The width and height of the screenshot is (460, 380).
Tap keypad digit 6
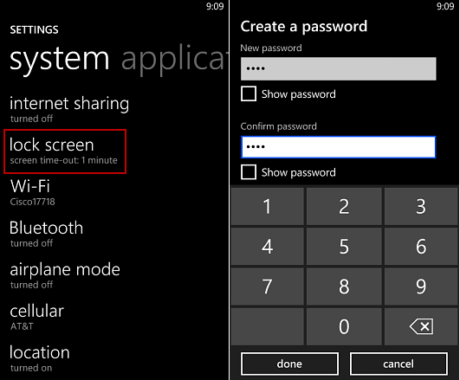(x=421, y=247)
